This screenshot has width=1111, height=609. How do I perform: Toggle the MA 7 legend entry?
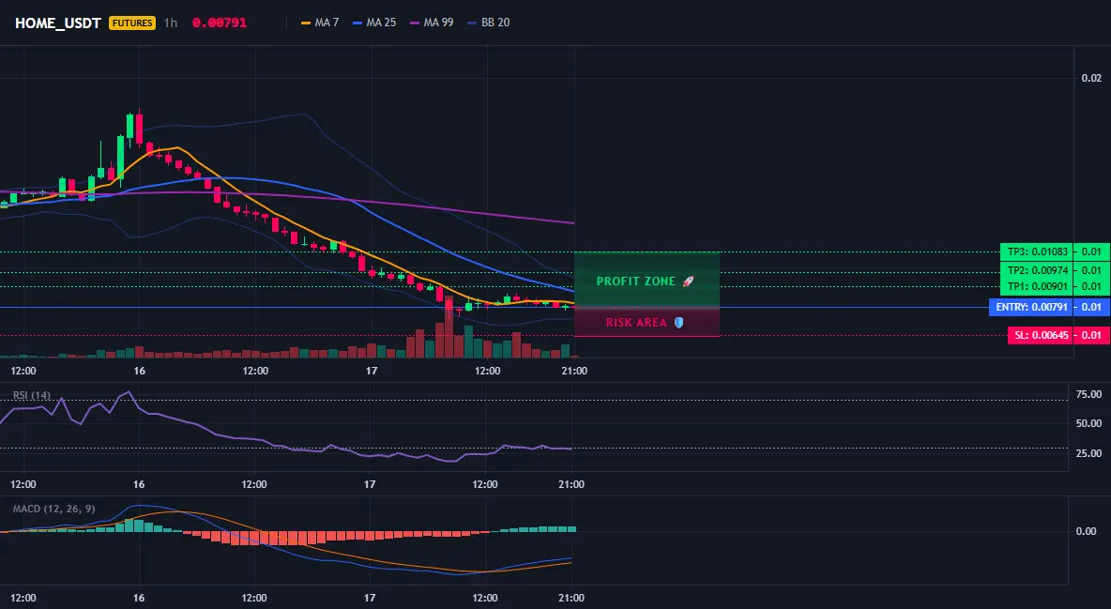point(320,23)
